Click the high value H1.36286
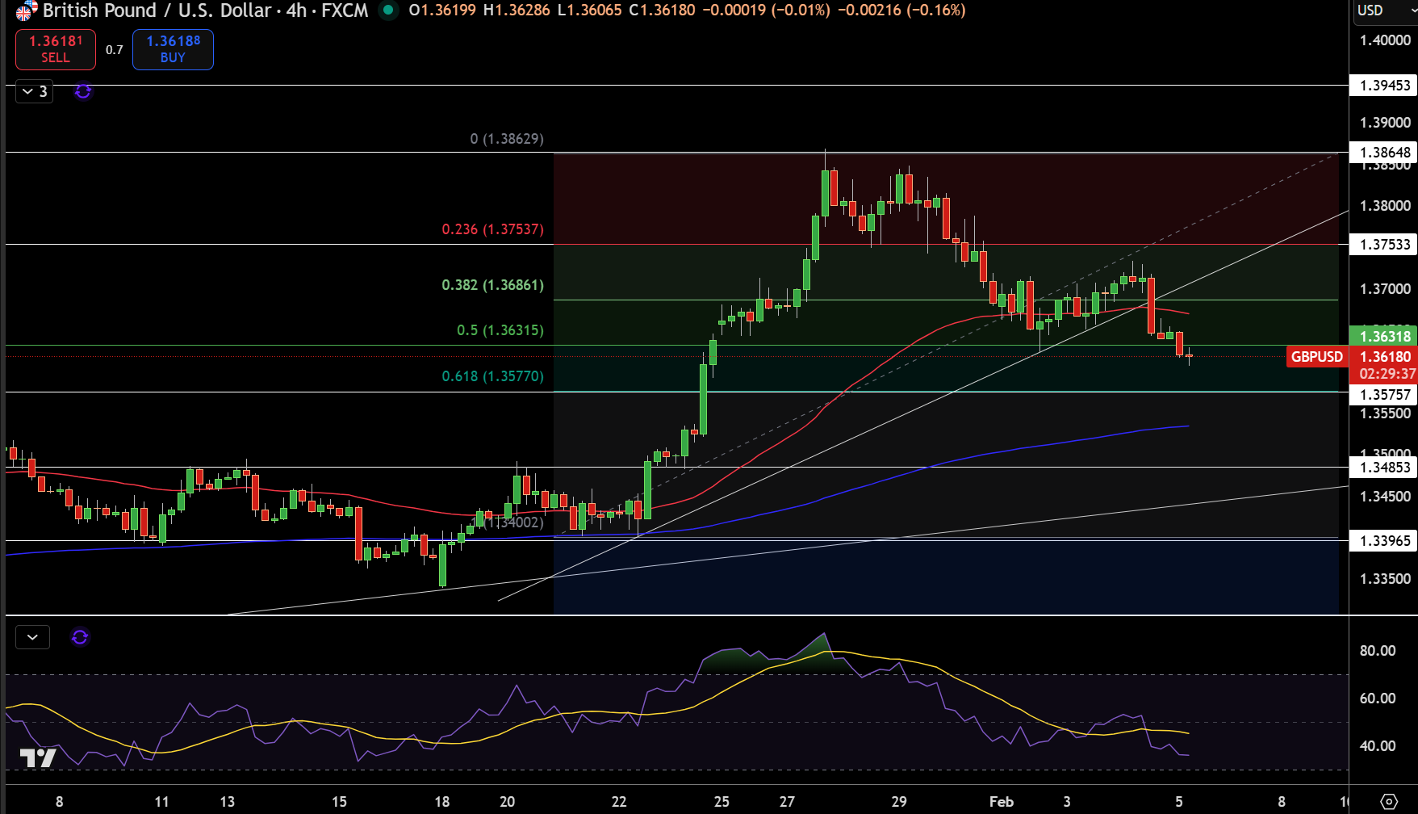Screen dimensions: 1418x814 click(517, 10)
